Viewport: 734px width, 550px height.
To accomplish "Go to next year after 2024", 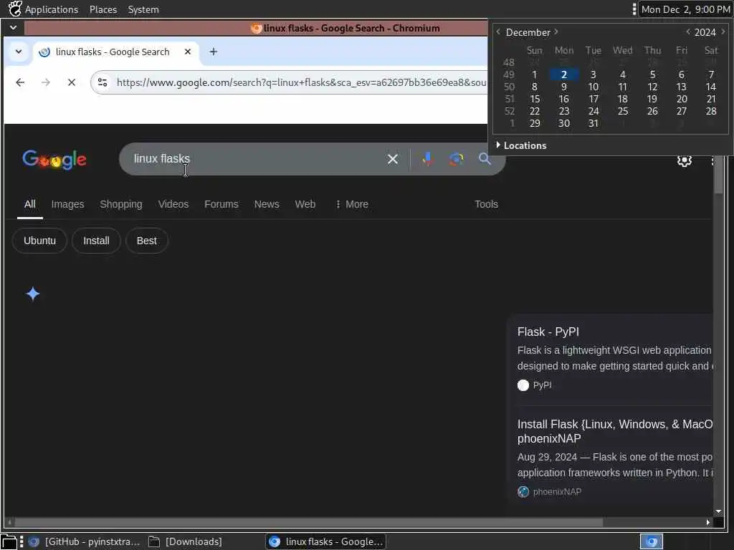I will click(723, 32).
